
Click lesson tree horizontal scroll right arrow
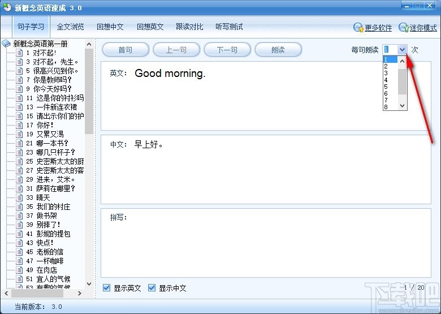tap(80, 293)
